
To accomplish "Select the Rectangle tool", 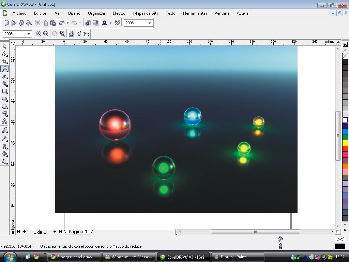I will [x=4, y=91].
